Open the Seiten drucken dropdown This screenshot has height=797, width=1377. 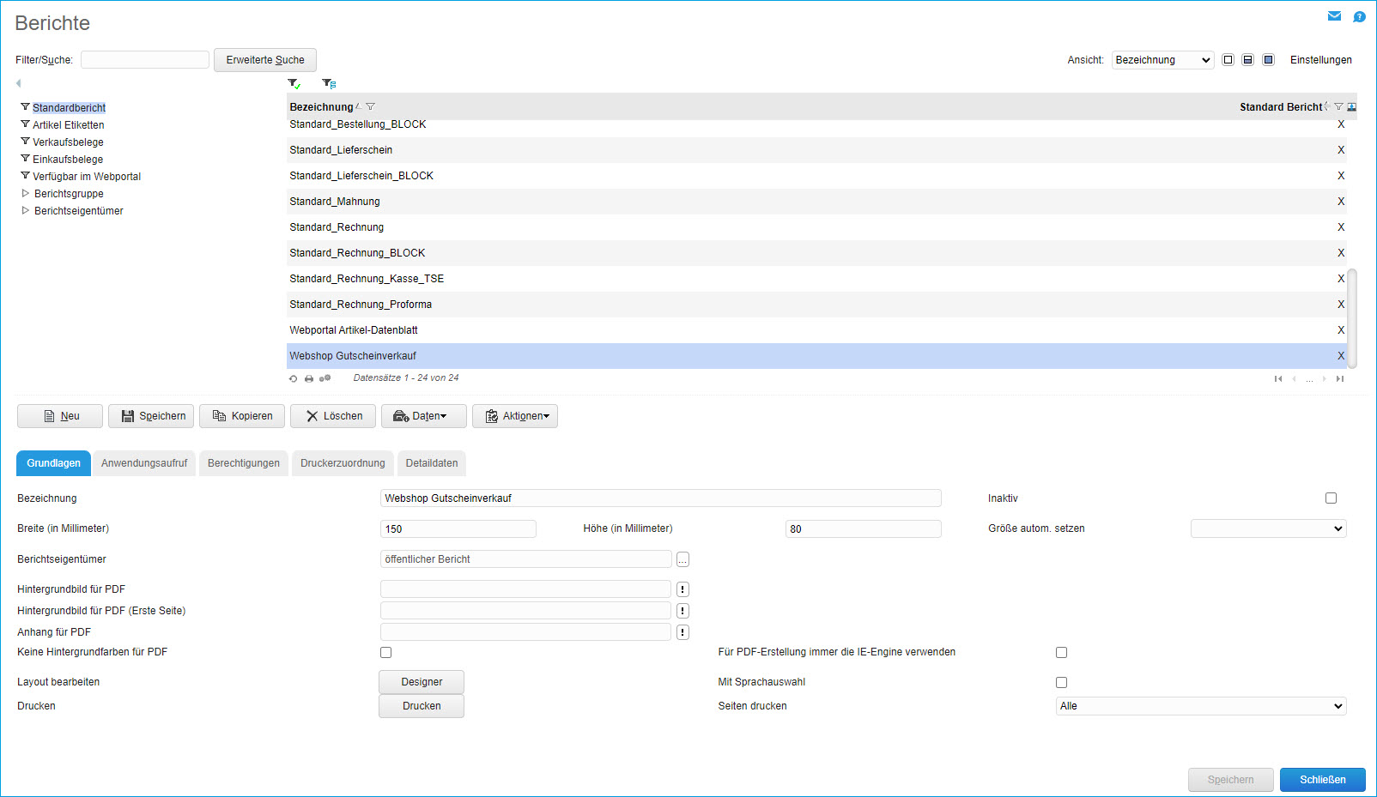(1200, 706)
